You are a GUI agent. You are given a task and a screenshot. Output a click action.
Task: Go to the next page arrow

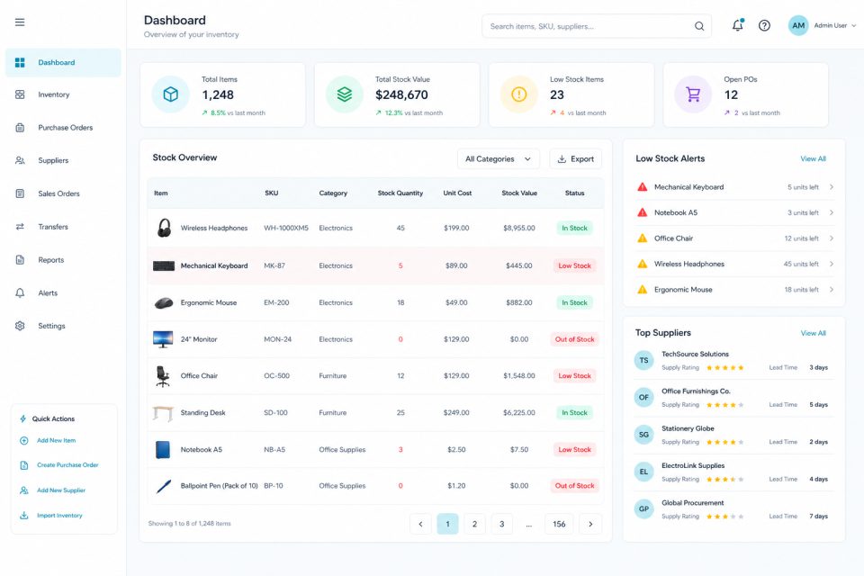click(x=590, y=524)
